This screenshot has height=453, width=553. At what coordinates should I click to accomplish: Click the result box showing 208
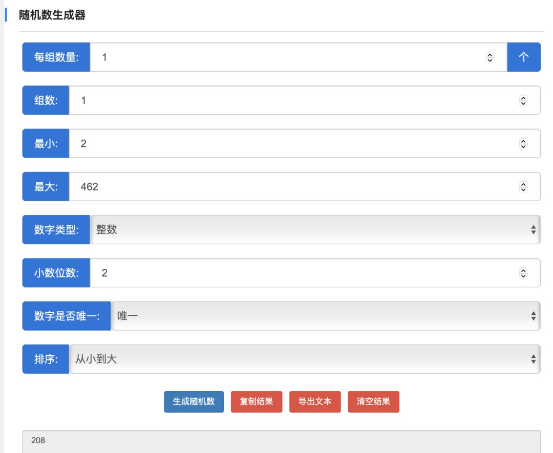point(281,441)
